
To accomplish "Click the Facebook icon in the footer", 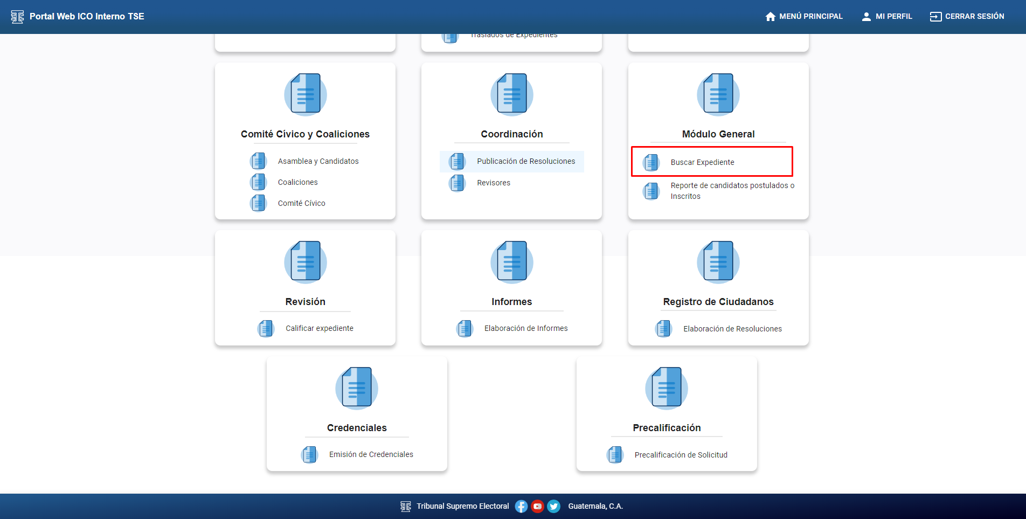I will point(521,506).
